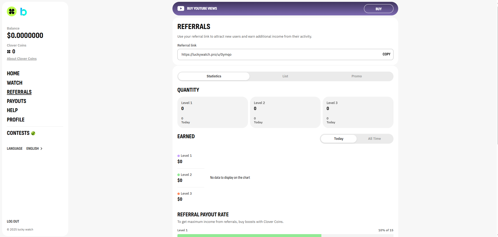The height and width of the screenshot is (237, 498).
Task: Switch earned view to Today
Action: [x=338, y=139]
